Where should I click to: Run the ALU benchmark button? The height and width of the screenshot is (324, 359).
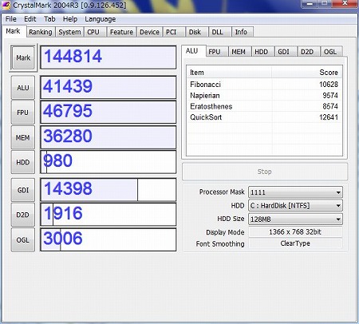click(x=23, y=88)
